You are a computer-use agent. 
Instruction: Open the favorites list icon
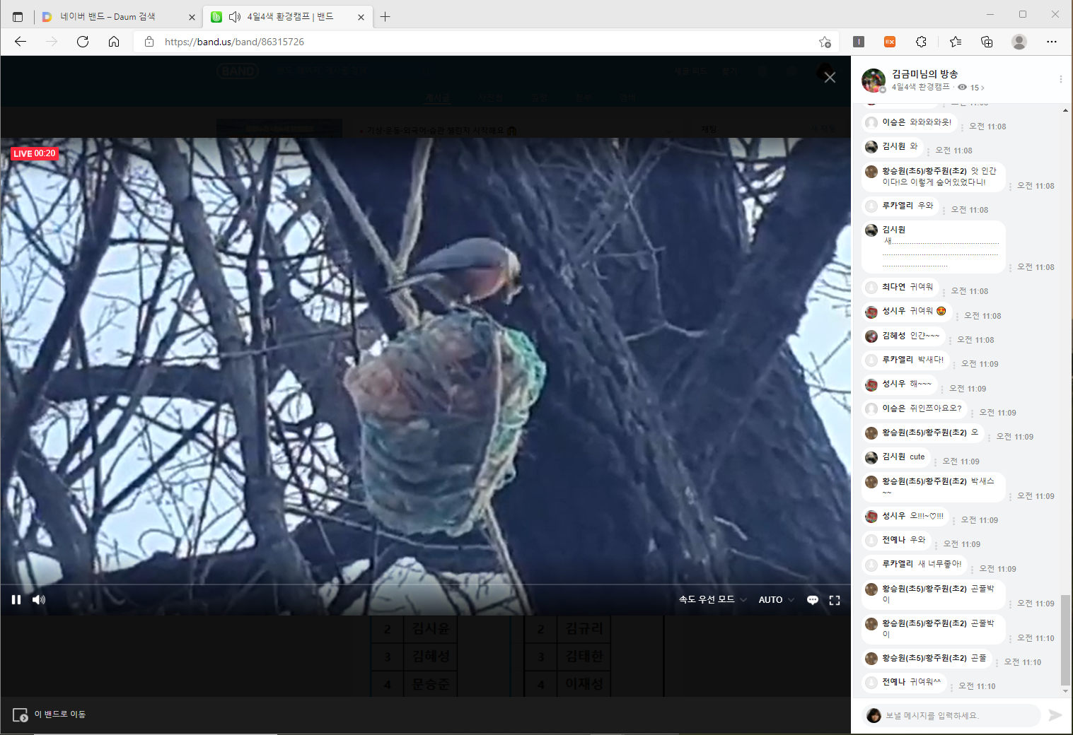956,42
